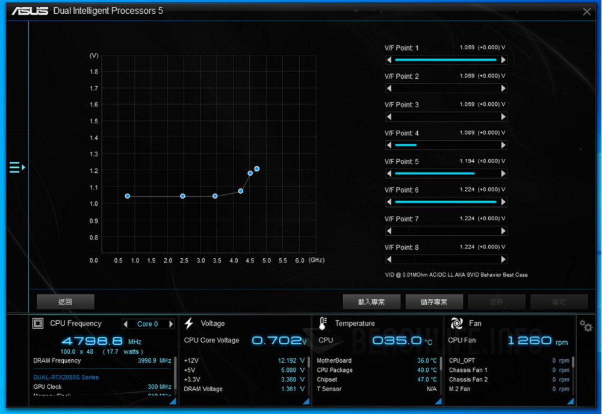This screenshot has width=602, height=414.
Task: Click the Temperature thermometer icon
Action: (323, 323)
